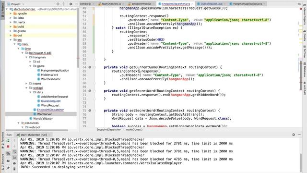Click the editor vertical scrollbar
This screenshot has width=307, height=173.
tap(301, 75)
